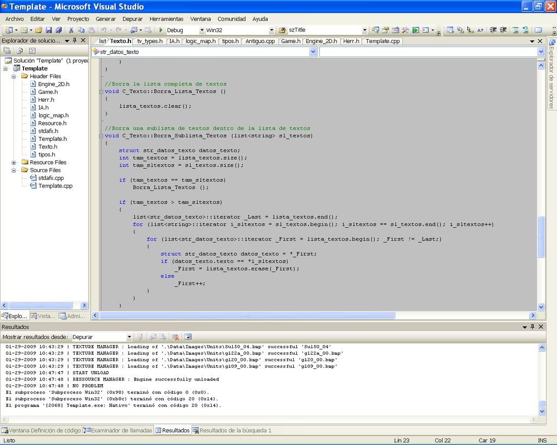Switch to the Template.cpp editor tab

(x=382, y=41)
